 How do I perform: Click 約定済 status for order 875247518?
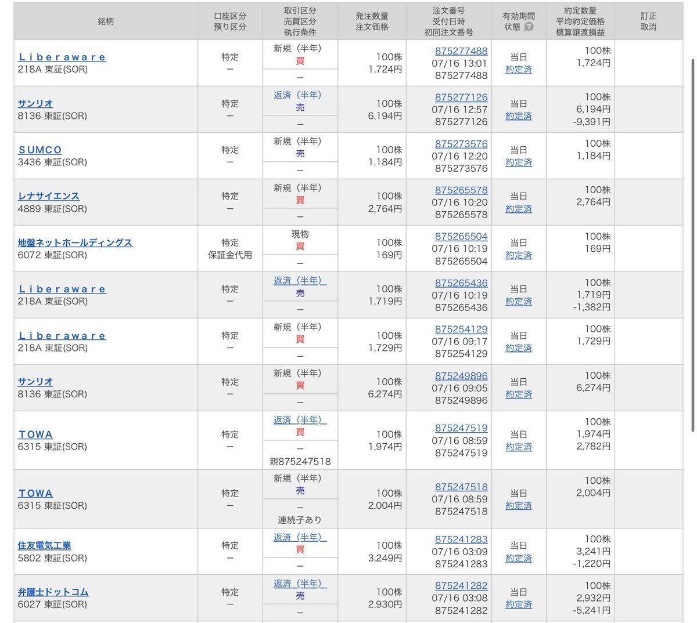(519, 506)
